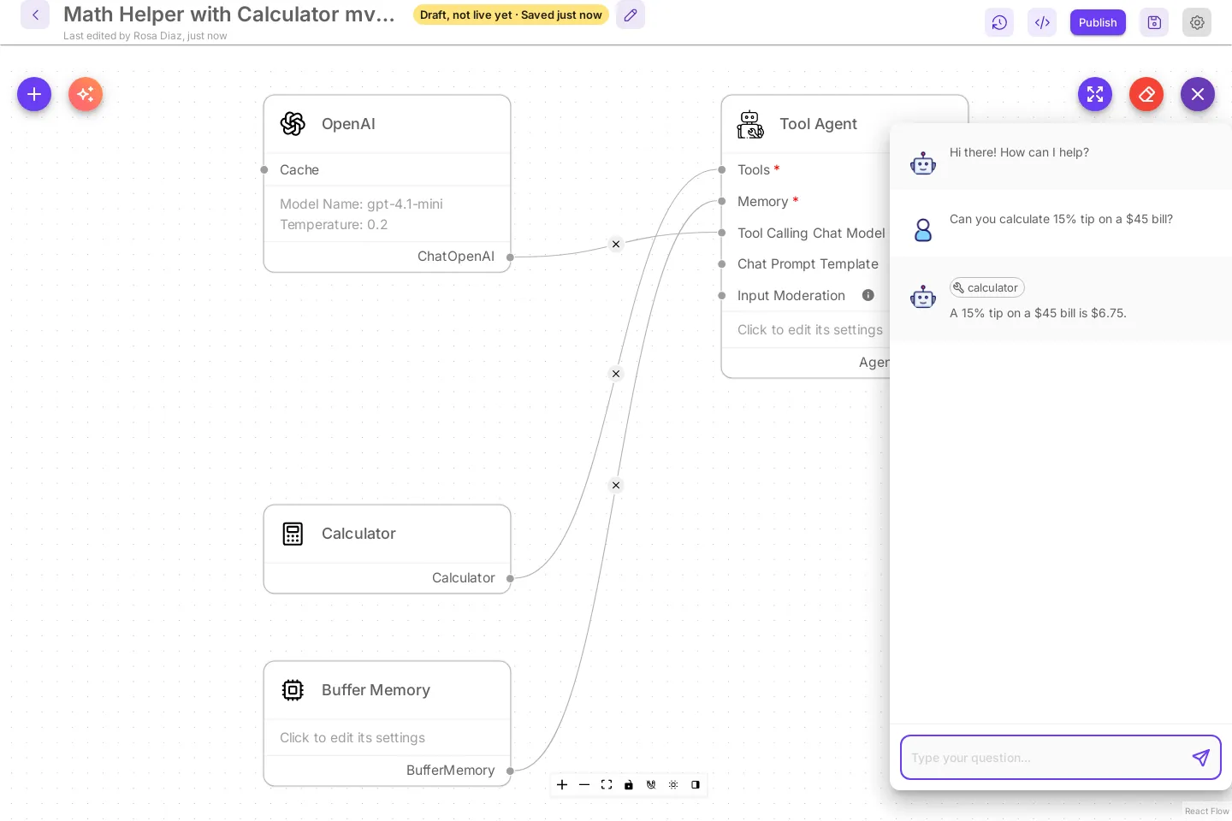Expand the chat panel to full view
Viewport: 1232px width, 821px height.
[x=1095, y=94]
